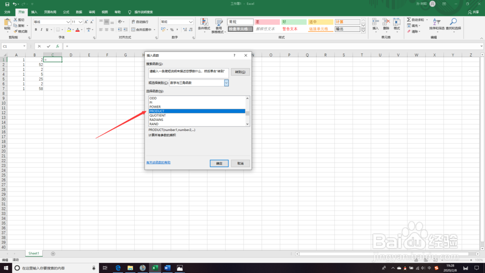The image size is (485, 273).
Task: Open Word from the taskbar
Action: coord(167,268)
